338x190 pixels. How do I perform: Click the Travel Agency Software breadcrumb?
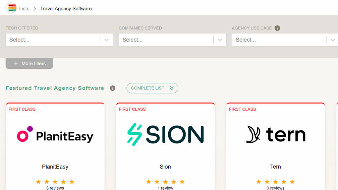pyautogui.click(x=66, y=9)
